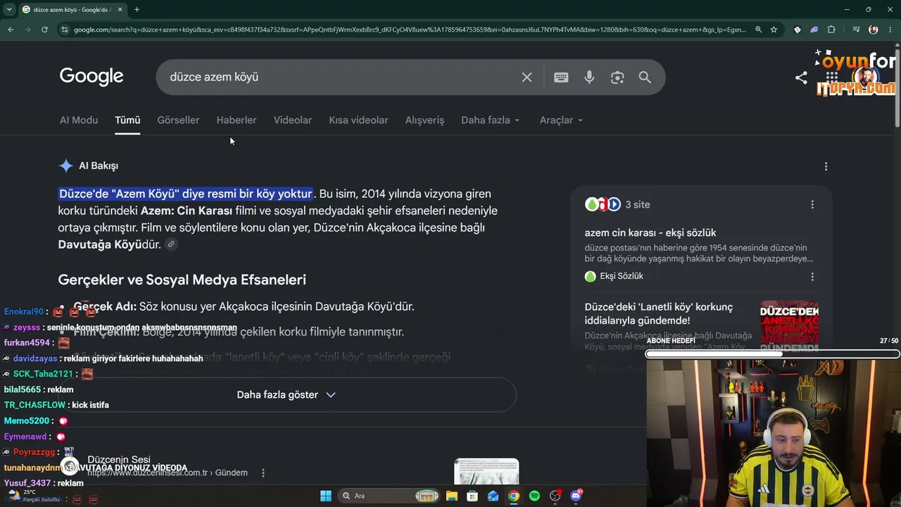Open the Ekşi Sözlük source options menu
901x507 pixels.
coord(812,277)
